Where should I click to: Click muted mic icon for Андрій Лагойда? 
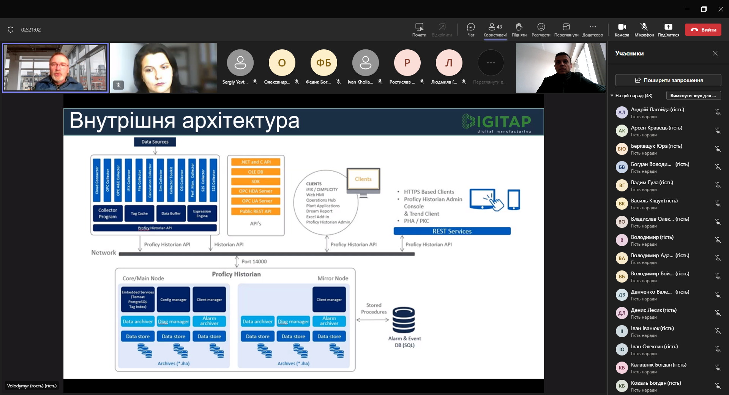(718, 112)
